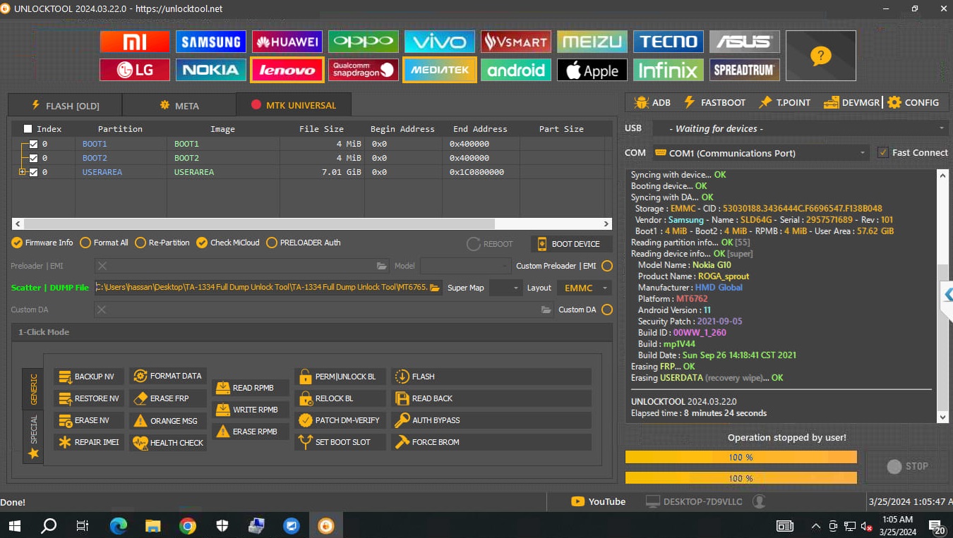Screen dimensions: 953x538
Task: Switch to FLASH [OLD] tab
Action: (65, 105)
